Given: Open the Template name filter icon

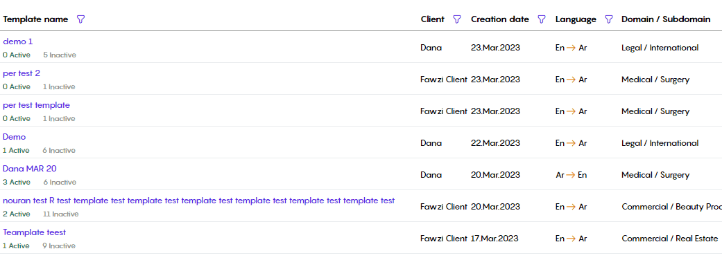Looking at the screenshot, I should (80, 19).
